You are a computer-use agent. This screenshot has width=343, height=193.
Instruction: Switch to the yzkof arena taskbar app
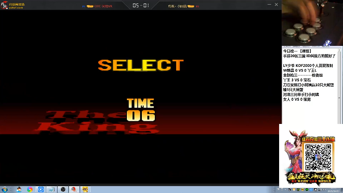click(74, 189)
